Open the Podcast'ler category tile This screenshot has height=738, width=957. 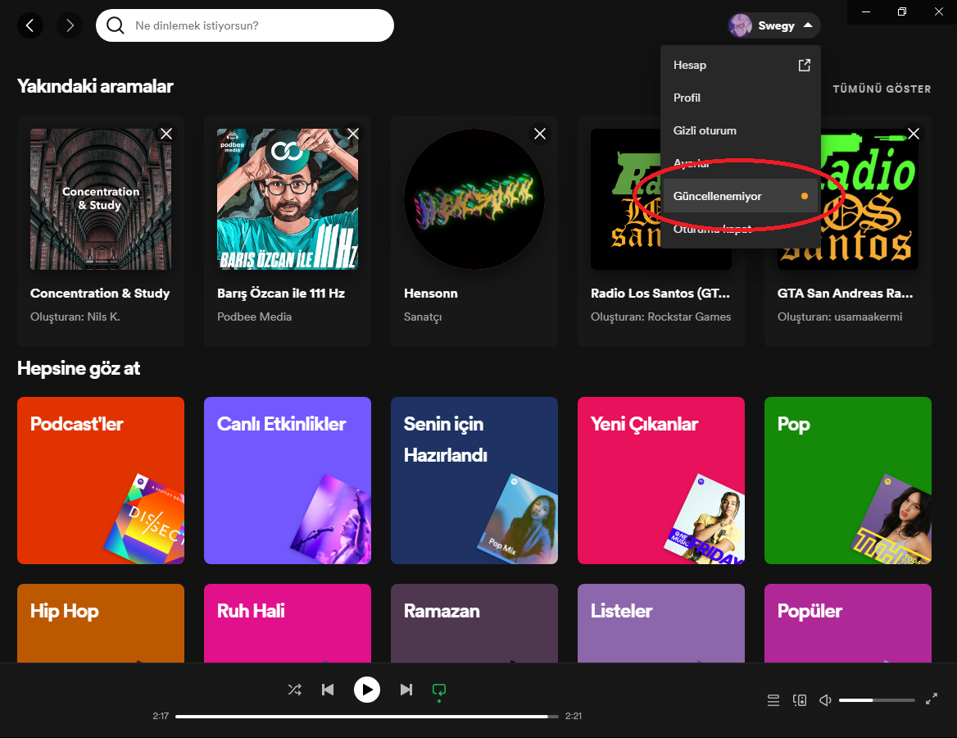(101, 481)
